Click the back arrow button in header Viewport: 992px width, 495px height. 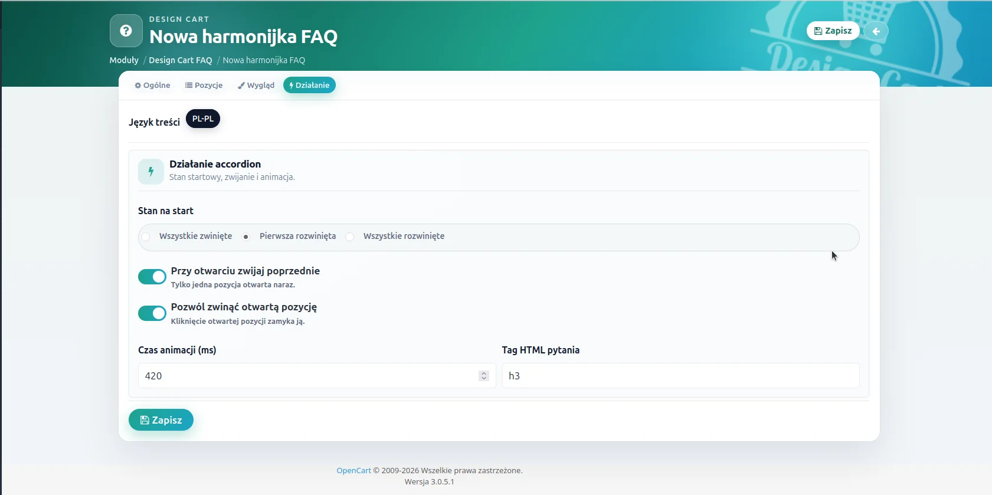click(876, 31)
